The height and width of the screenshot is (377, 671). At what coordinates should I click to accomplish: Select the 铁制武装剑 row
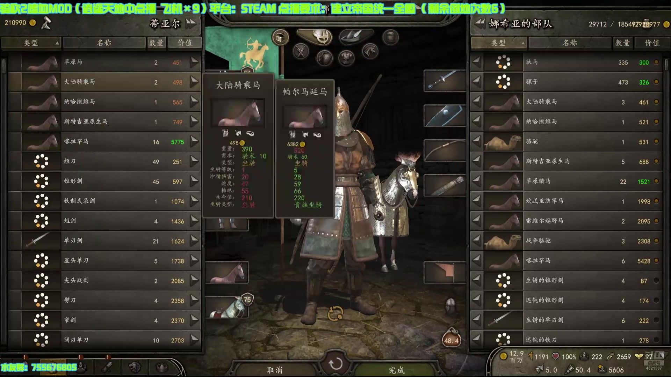104,201
